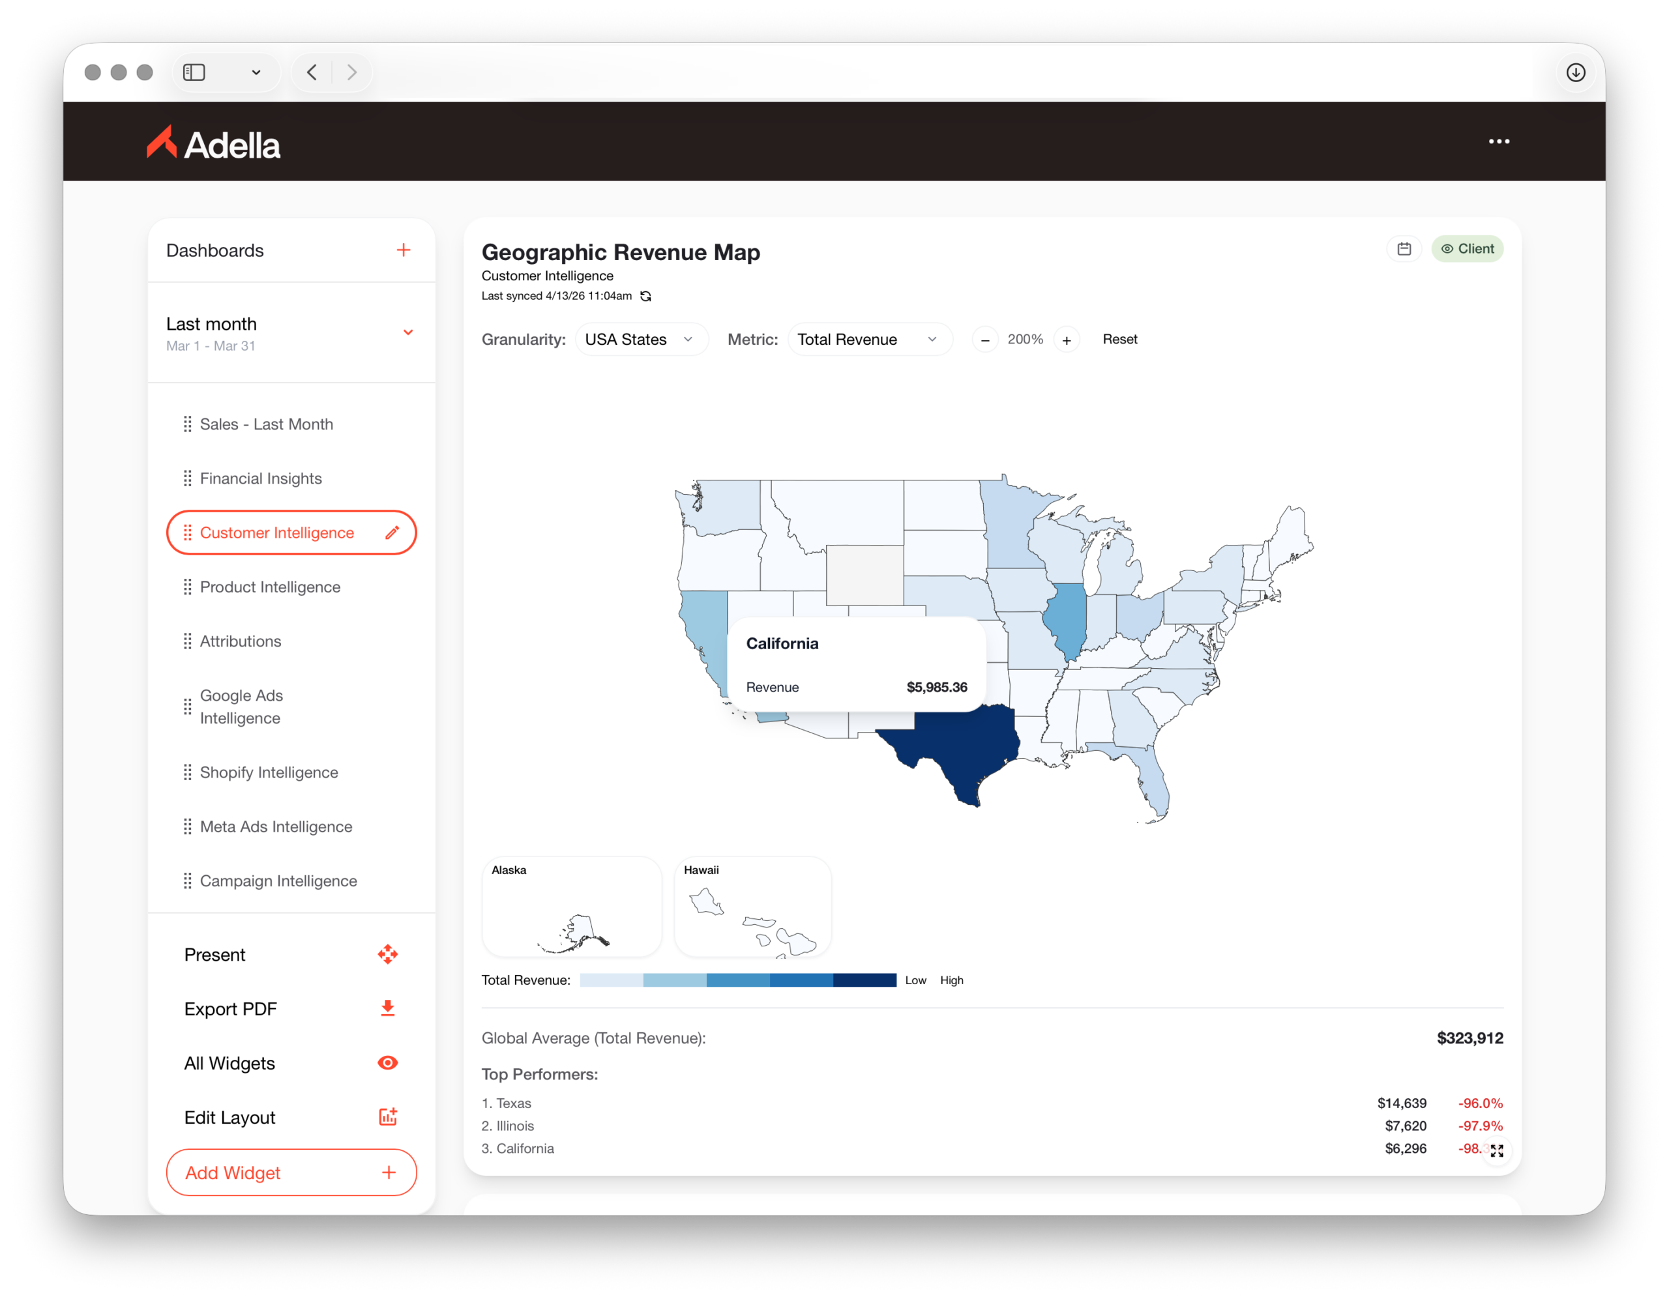The width and height of the screenshot is (1669, 1299).
Task: Toggle All Widgets visibility eye
Action: coord(387,1063)
